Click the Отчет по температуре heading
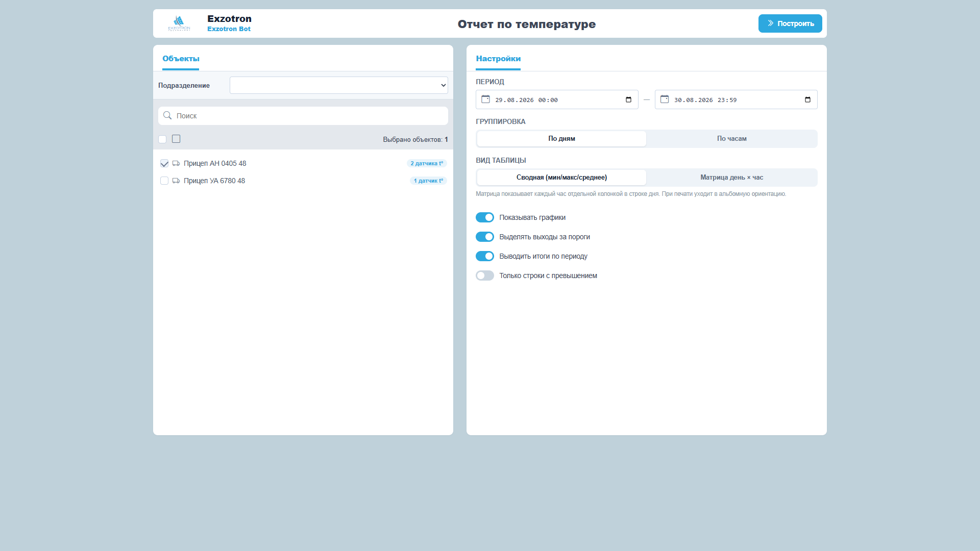The width and height of the screenshot is (980, 551). (526, 24)
